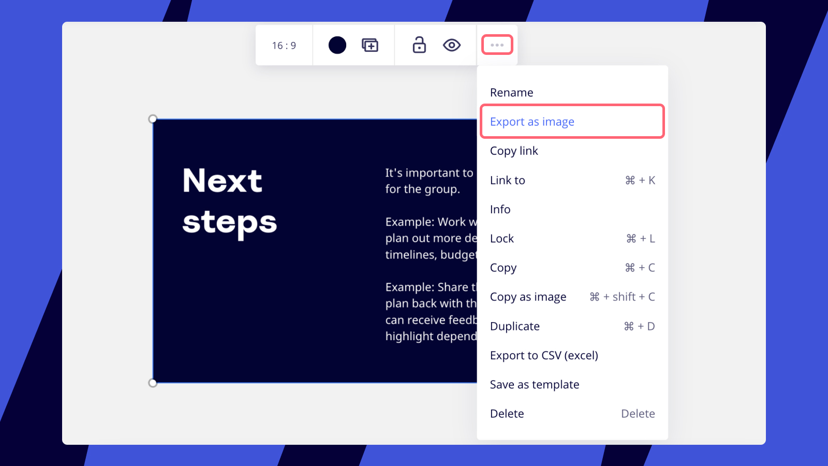Click Save as template
This screenshot has height=466, width=828.
(x=535, y=384)
